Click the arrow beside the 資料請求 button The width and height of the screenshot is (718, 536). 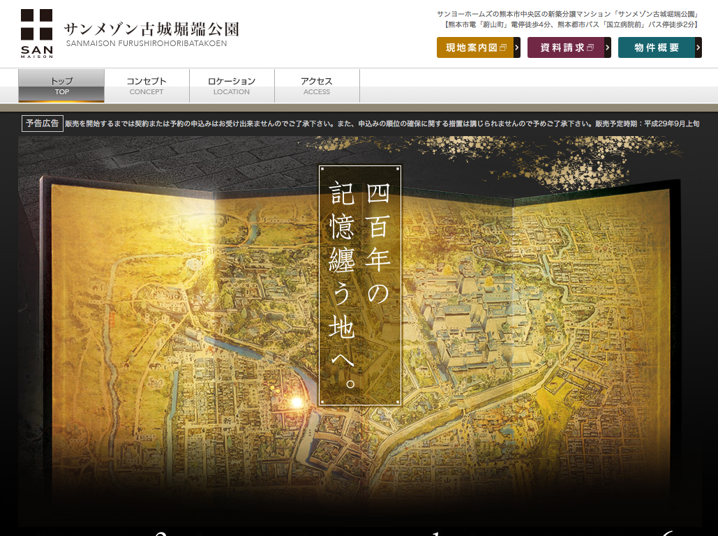point(608,48)
